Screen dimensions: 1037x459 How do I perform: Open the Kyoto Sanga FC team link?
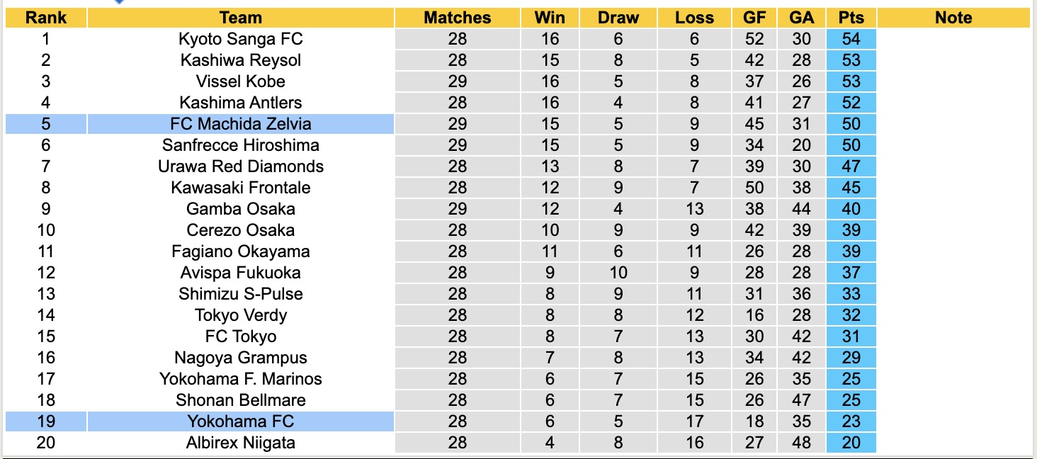(241, 39)
